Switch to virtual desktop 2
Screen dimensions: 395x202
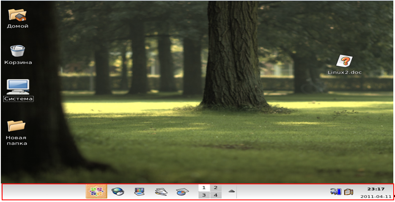(x=216, y=188)
